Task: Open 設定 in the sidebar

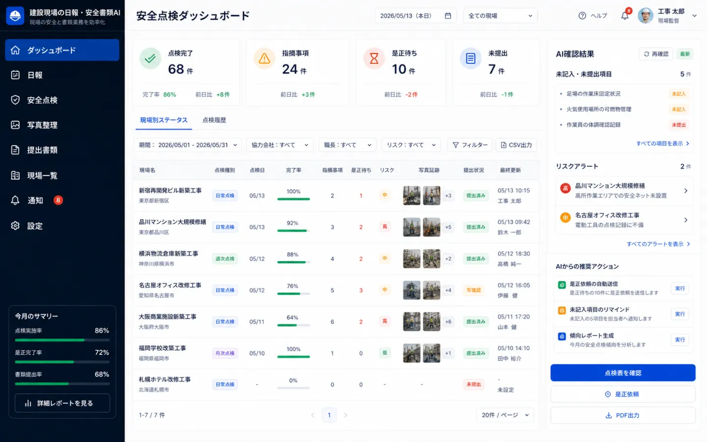Action: [x=62, y=226]
